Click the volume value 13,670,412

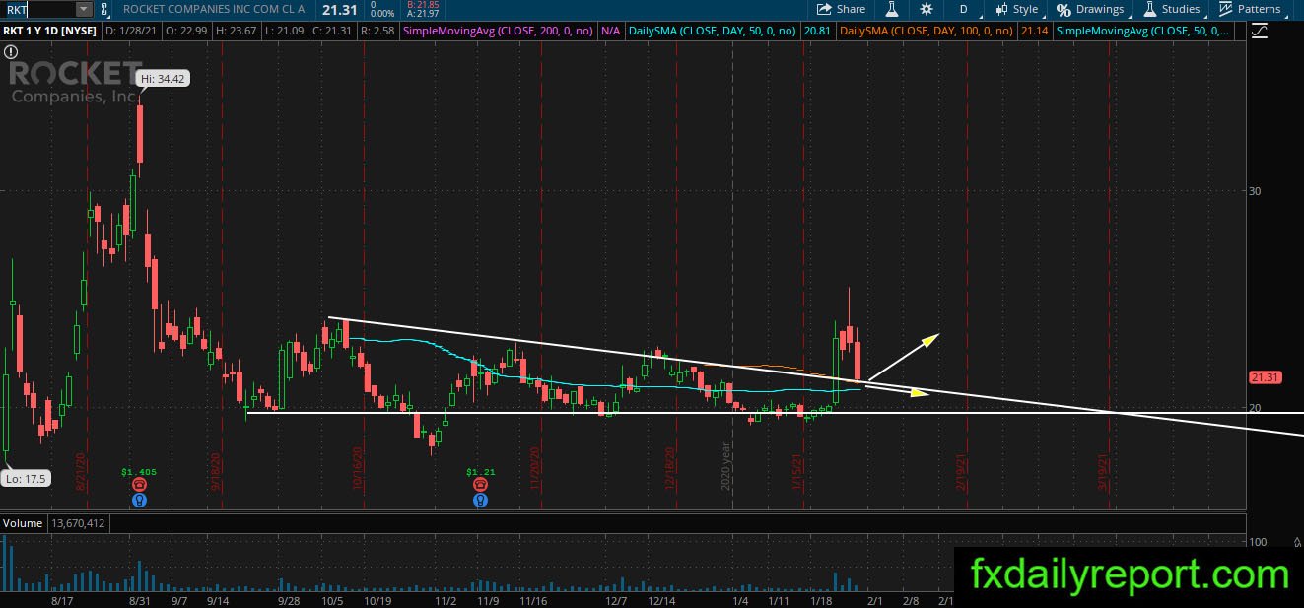pos(80,523)
